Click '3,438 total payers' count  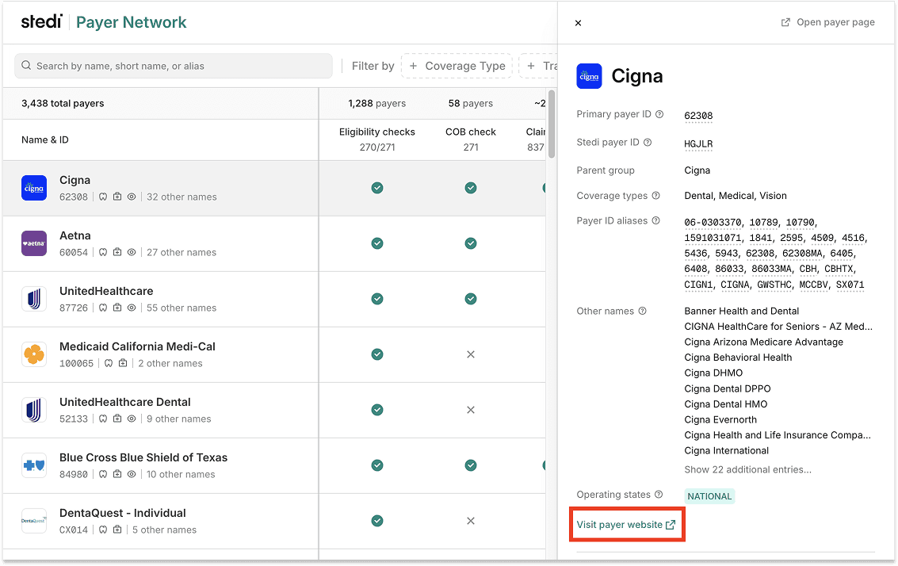tap(63, 104)
